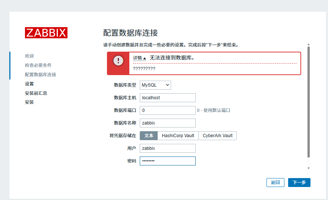
Task: Select HashiCorp Vault storage option
Action: 178,136
